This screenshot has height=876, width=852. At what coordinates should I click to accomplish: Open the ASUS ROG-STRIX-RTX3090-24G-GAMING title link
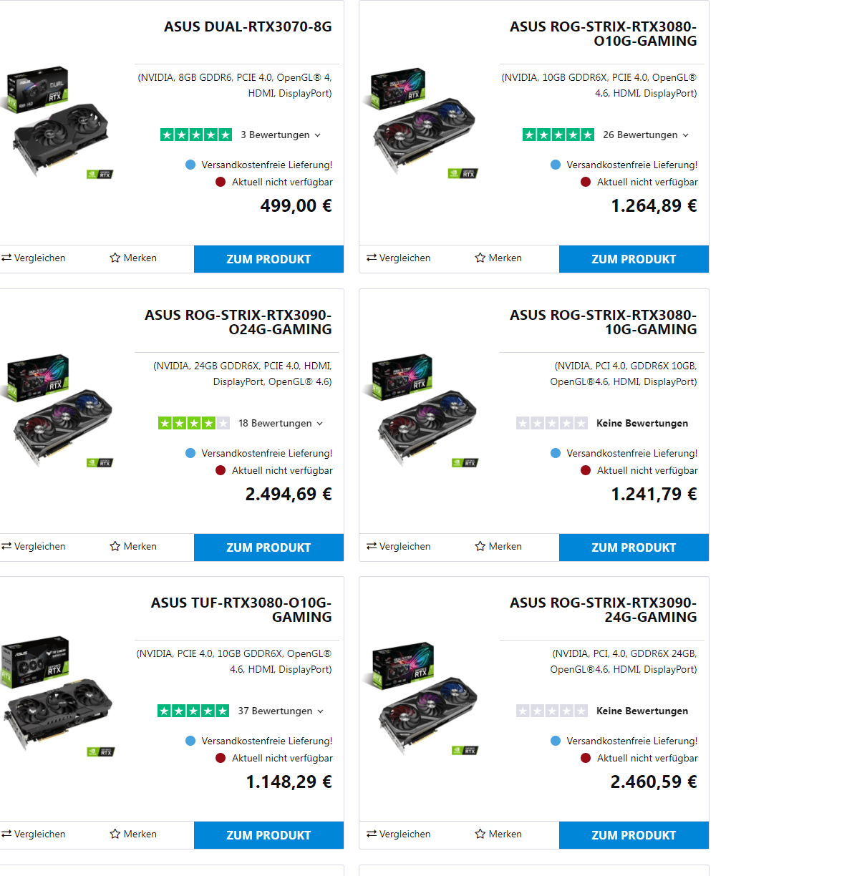point(603,610)
